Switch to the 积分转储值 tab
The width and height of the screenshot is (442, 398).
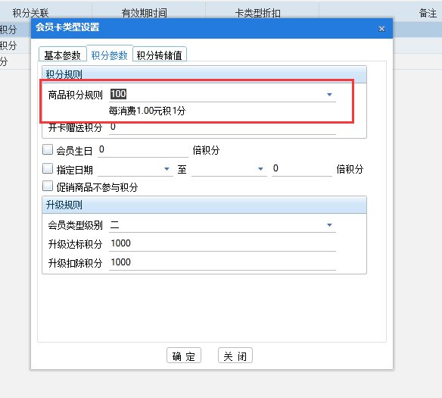pos(160,55)
